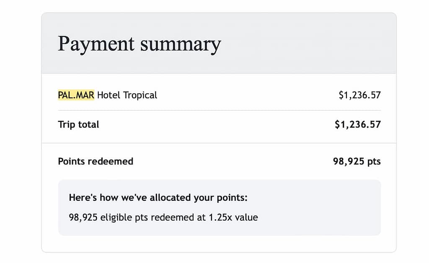429x263 pixels.
Task: Click the hotel row price $1,236.57
Action: coord(359,95)
